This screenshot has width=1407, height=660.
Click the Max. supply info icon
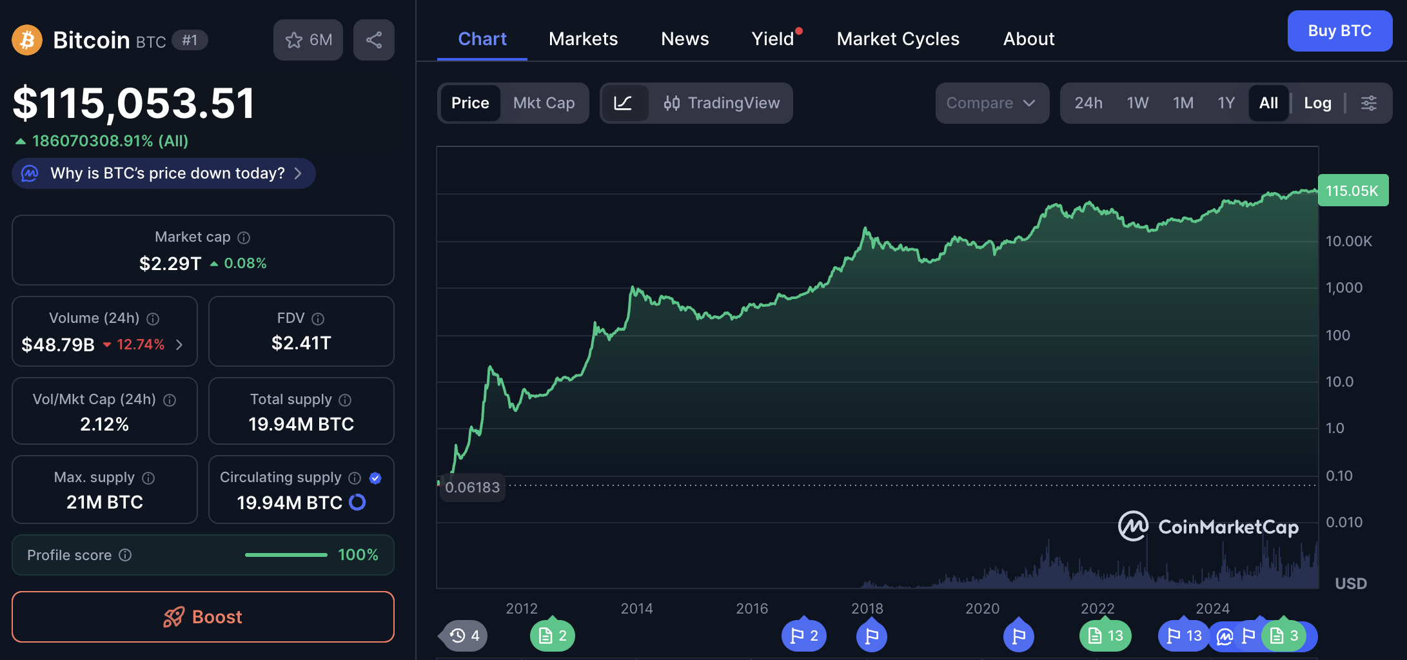tap(148, 478)
